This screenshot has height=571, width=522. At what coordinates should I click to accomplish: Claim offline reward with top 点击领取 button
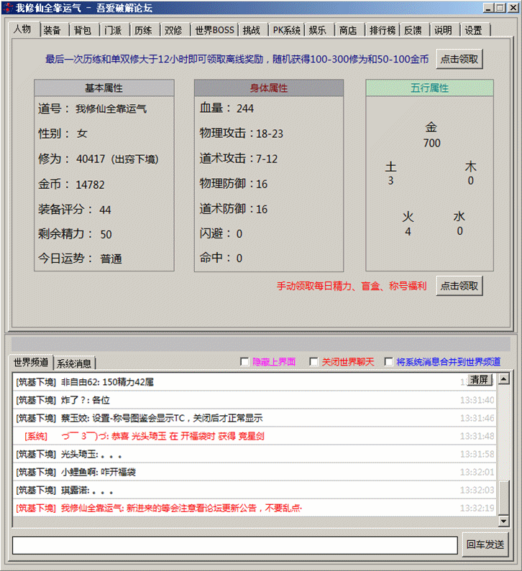459,59
